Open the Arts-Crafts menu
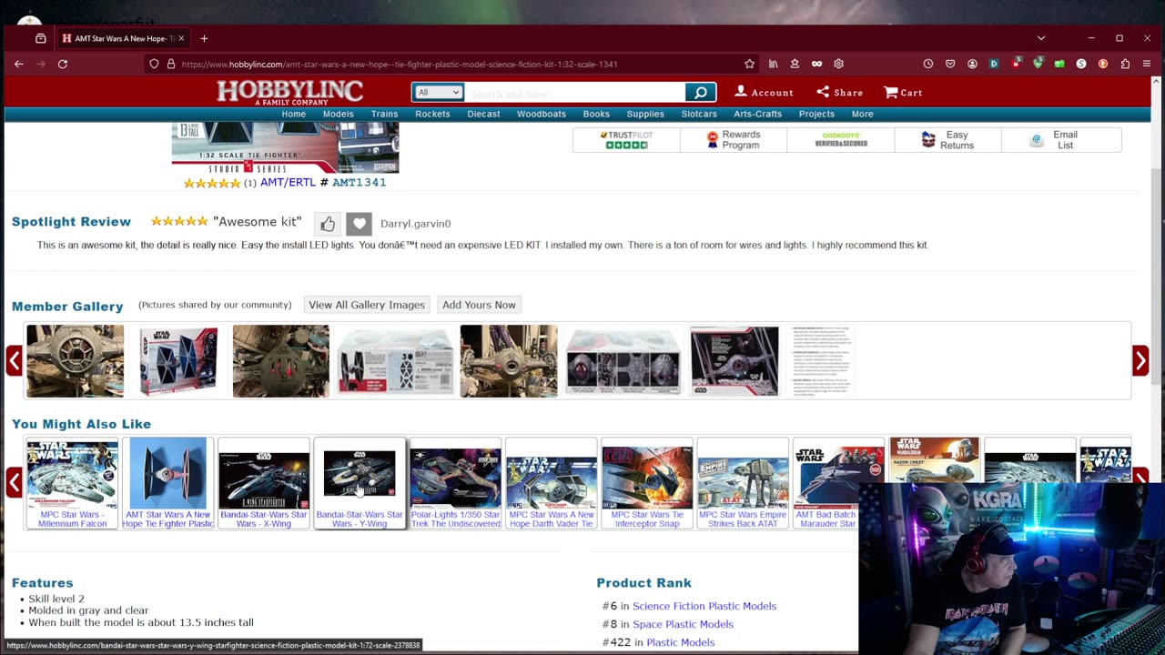This screenshot has width=1165, height=655. [758, 114]
